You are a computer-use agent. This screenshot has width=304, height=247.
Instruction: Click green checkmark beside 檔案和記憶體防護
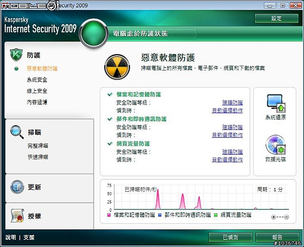[110, 94]
